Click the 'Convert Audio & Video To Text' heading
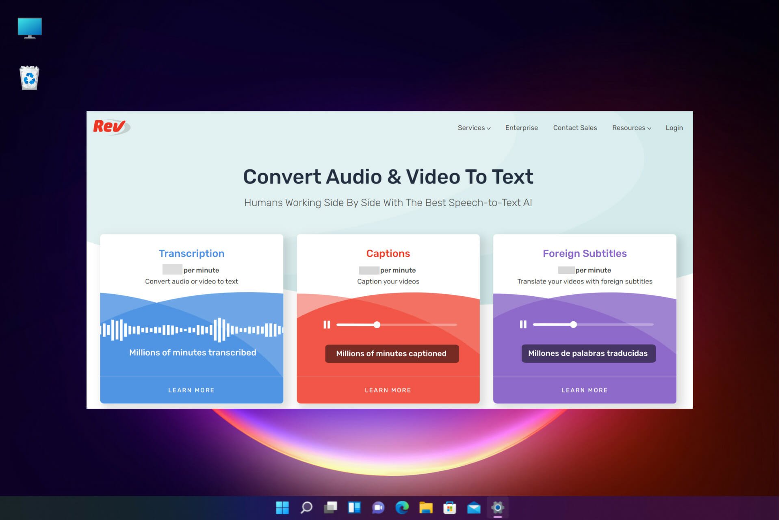 pos(388,177)
